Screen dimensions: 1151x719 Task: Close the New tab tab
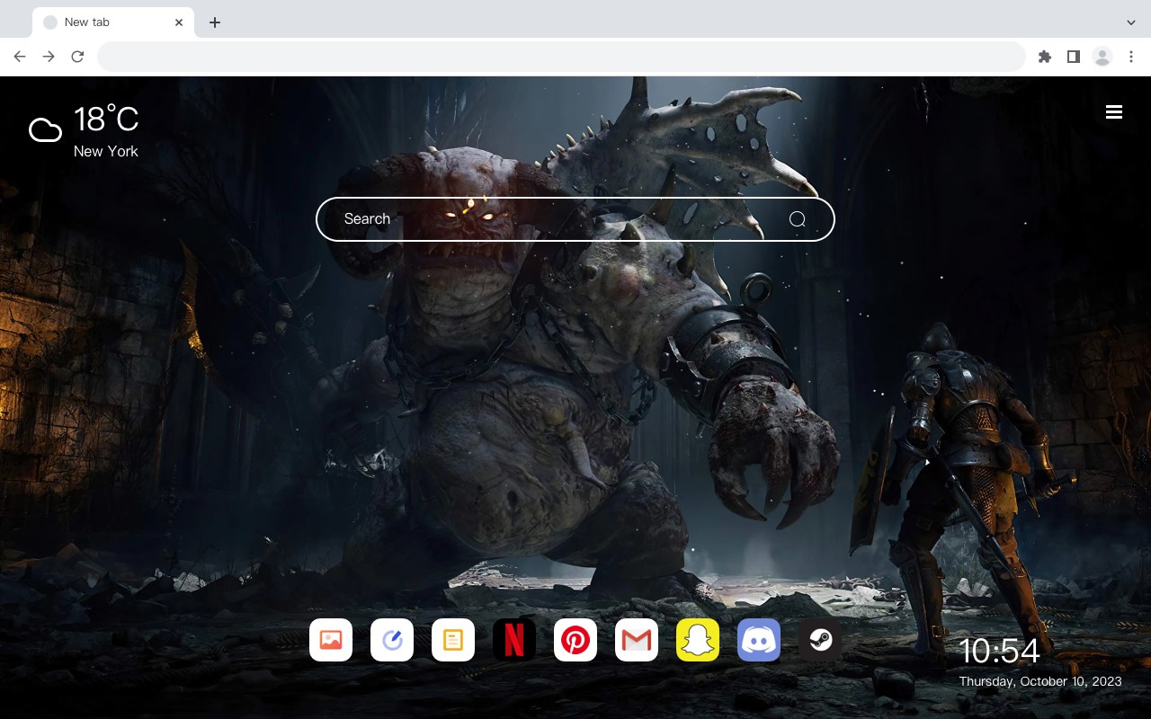[x=179, y=22]
